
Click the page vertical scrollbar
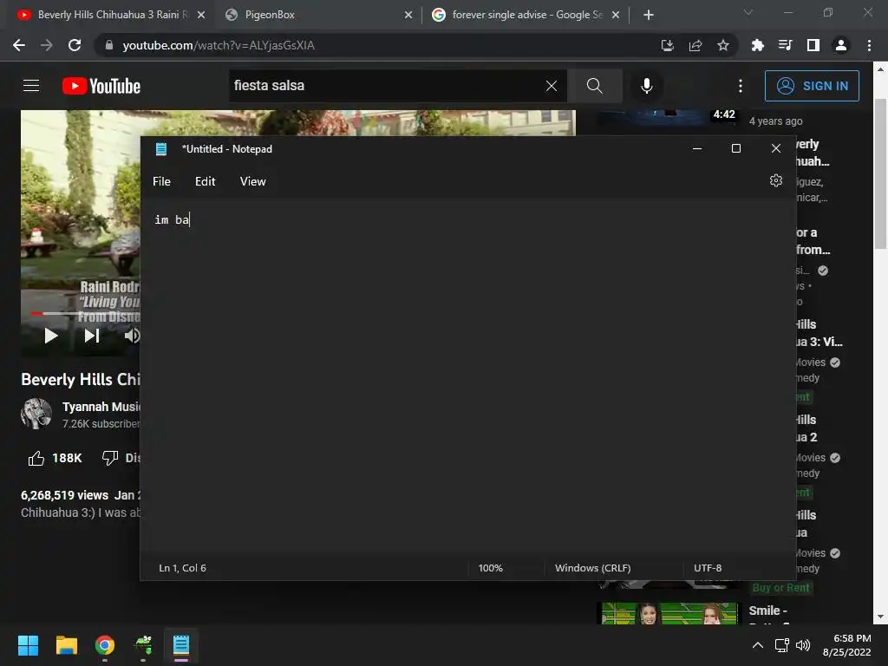pos(880,173)
